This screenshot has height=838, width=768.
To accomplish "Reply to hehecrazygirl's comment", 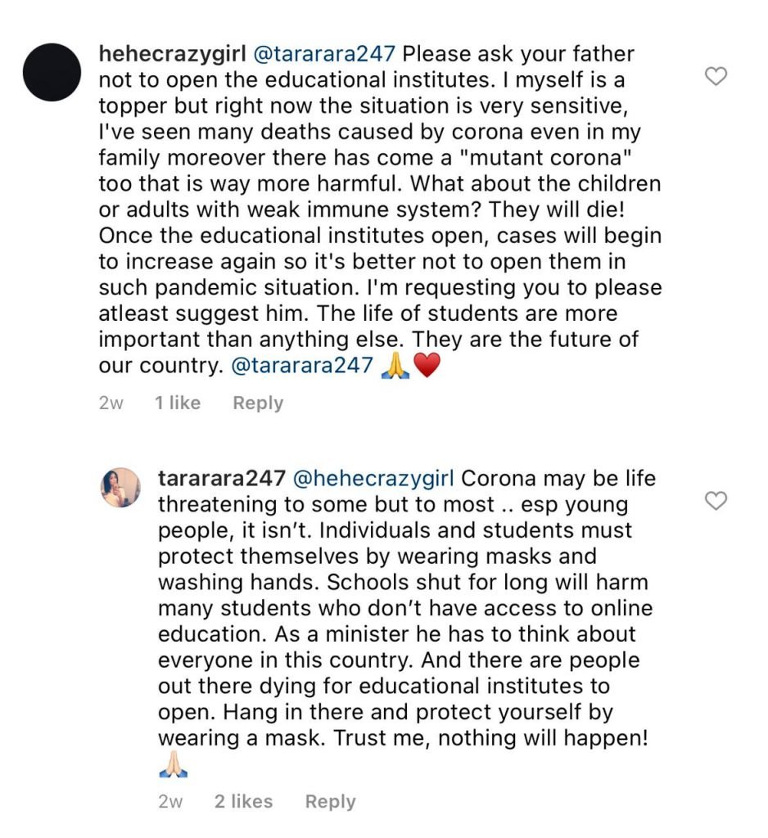I will click(258, 403).
